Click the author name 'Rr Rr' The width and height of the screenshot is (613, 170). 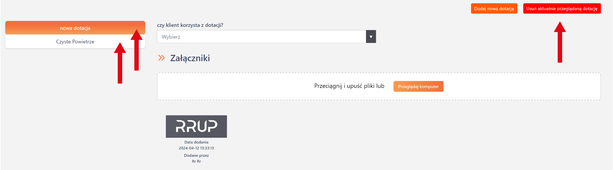click(196, 161)
